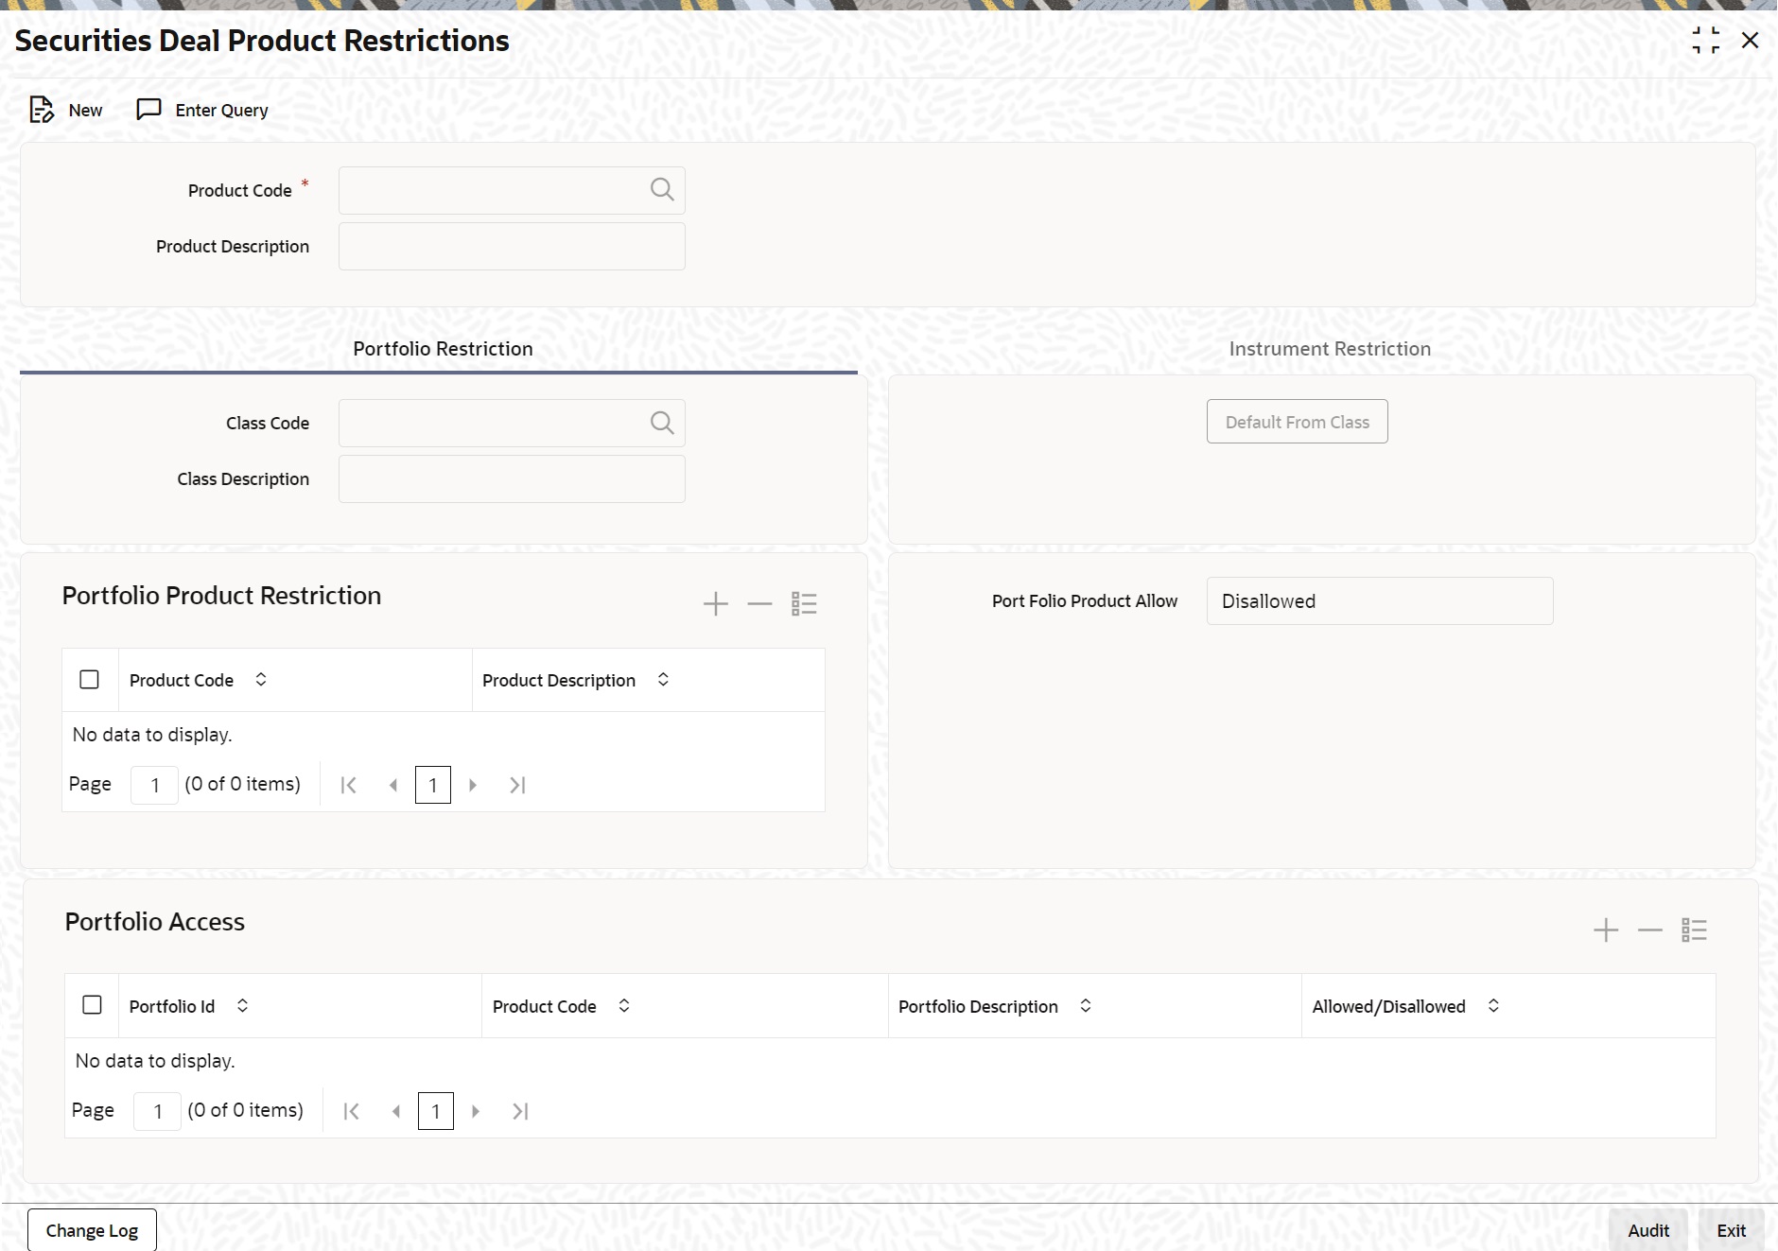Add row to Portfolio Access table
This screenshot has height=1251, width=1778.
coord(1606,930)
